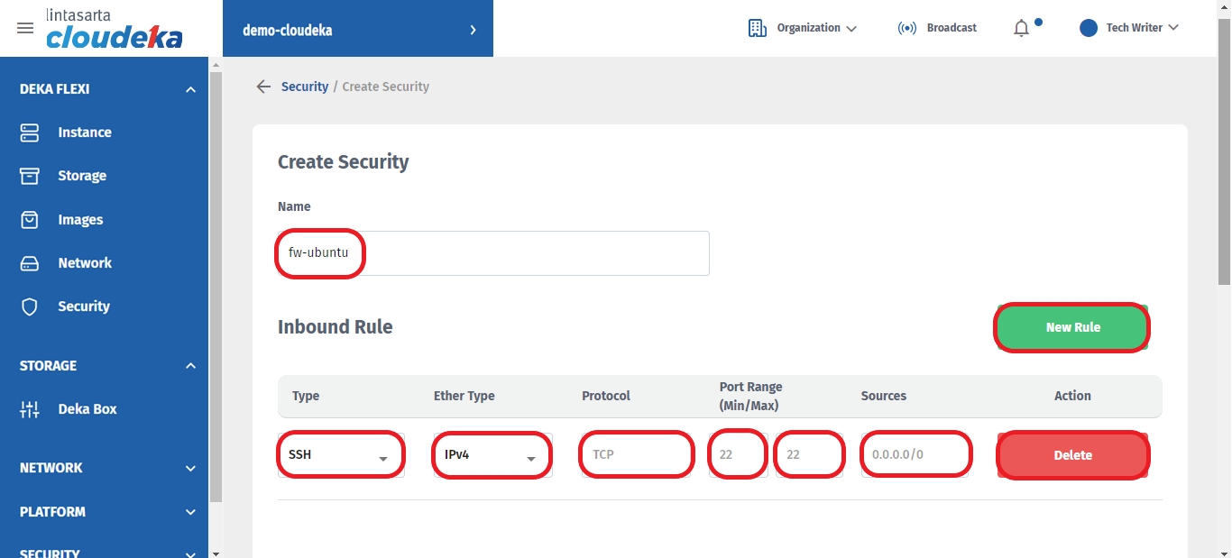Open the hamburger menu icon
The image size is (1232, 558).
25,28
